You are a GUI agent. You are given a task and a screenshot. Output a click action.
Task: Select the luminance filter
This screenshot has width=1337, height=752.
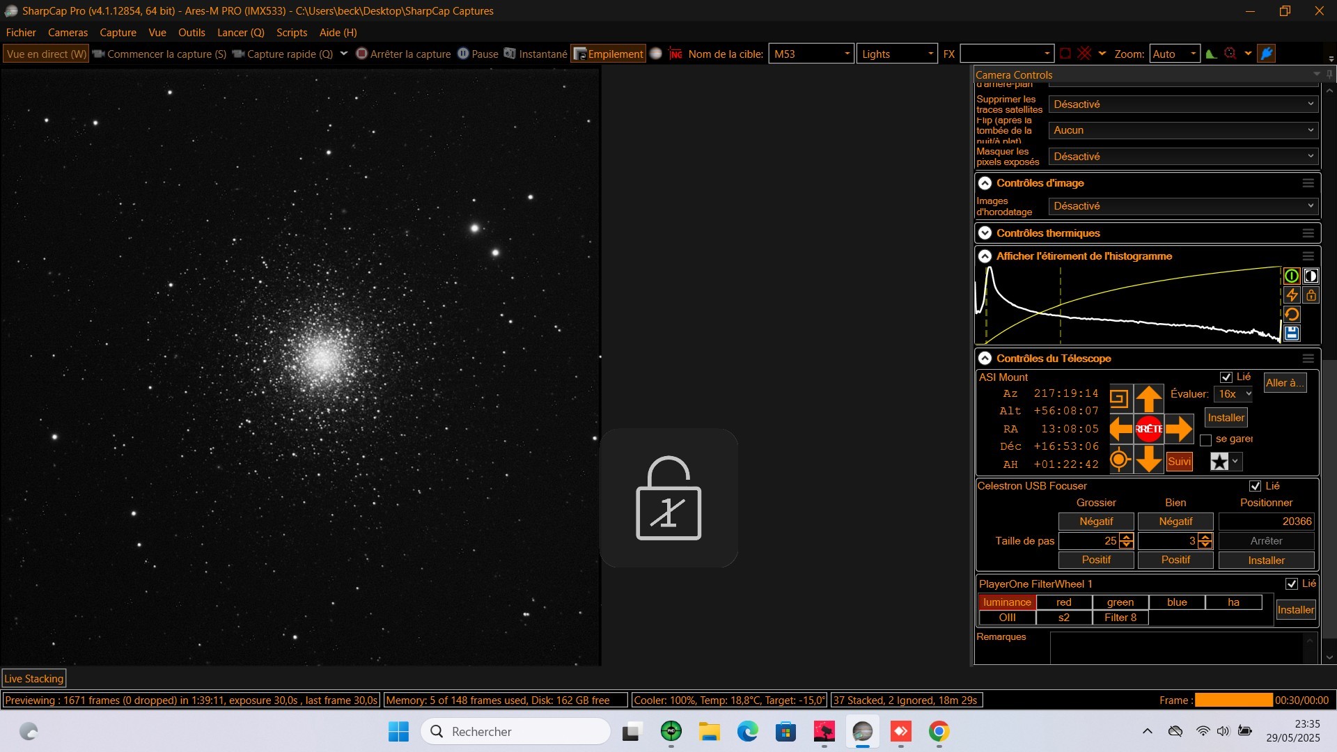point(1007,602)
